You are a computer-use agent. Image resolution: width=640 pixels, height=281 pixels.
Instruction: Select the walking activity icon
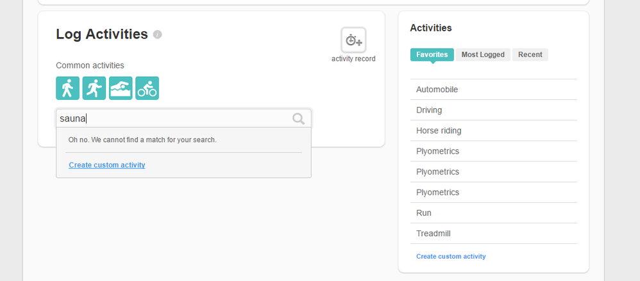(x=67, y=88)
